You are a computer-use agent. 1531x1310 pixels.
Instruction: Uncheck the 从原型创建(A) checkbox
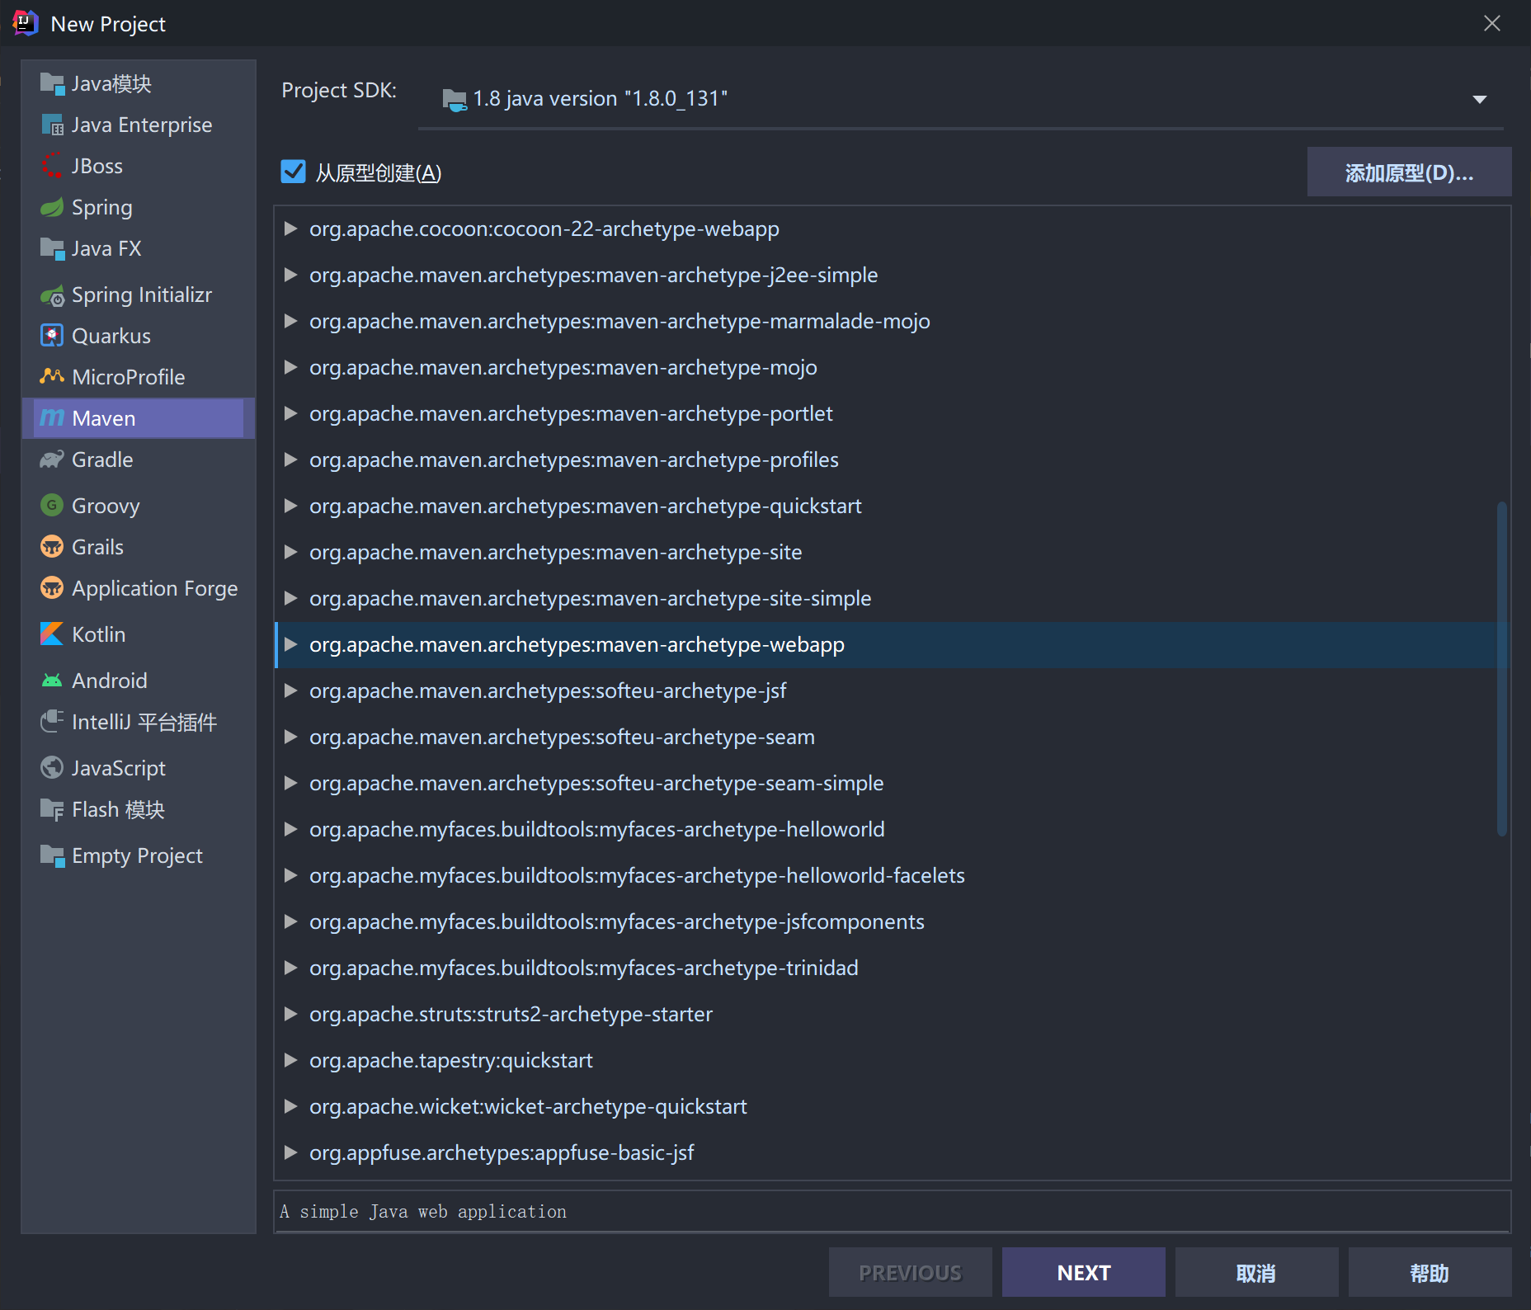point(293,172)
